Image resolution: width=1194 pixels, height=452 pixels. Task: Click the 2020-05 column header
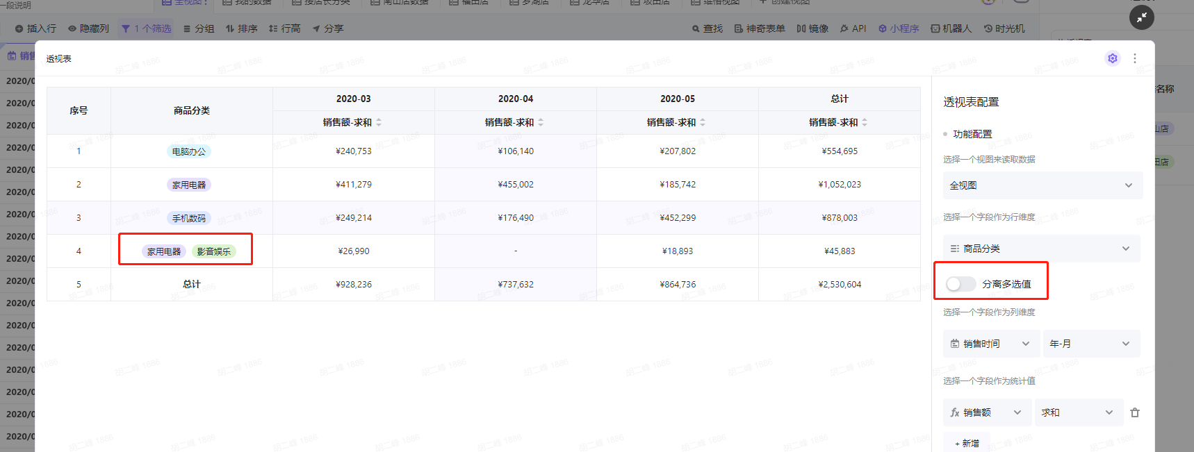(x=678, y=99)
